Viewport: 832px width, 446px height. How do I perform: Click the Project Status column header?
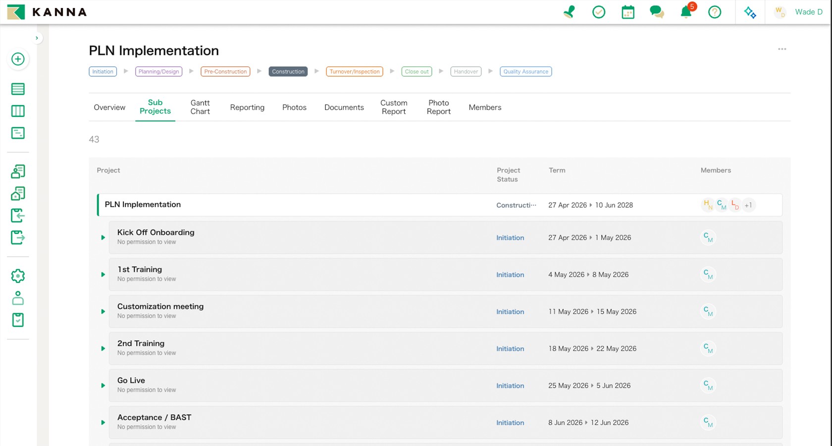pyautogui.click(x=508, y=174)
